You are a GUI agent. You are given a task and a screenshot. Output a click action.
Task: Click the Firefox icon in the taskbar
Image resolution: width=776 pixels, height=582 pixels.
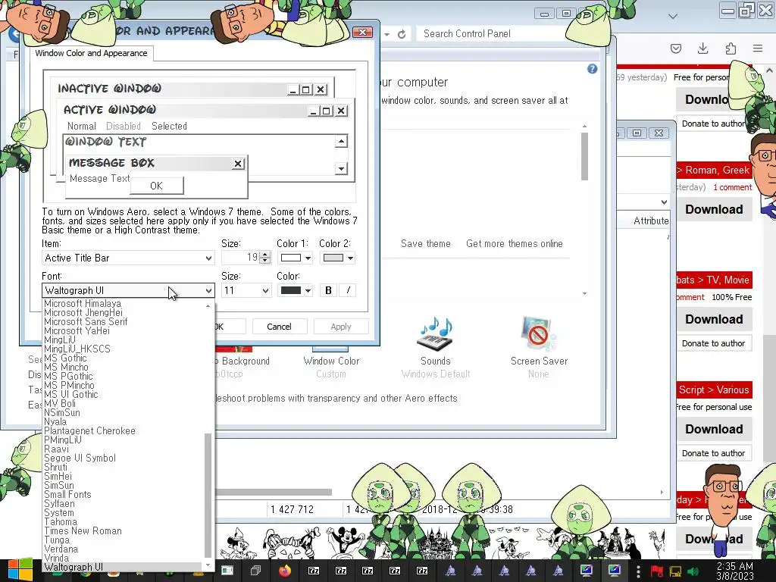pos(285,571)
